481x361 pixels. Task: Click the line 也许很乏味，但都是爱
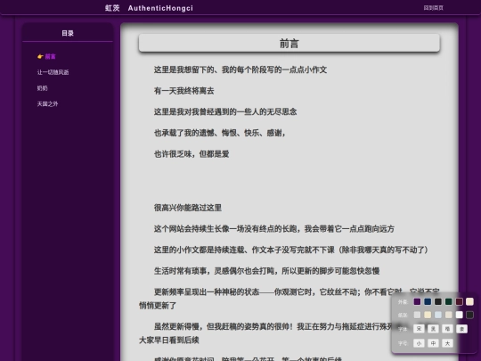click(192, 154)
